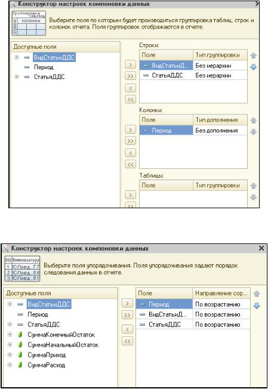Select СуммаНачальныйОстаток field
This screenshot has height=389, width=268.
pos(63,345)
